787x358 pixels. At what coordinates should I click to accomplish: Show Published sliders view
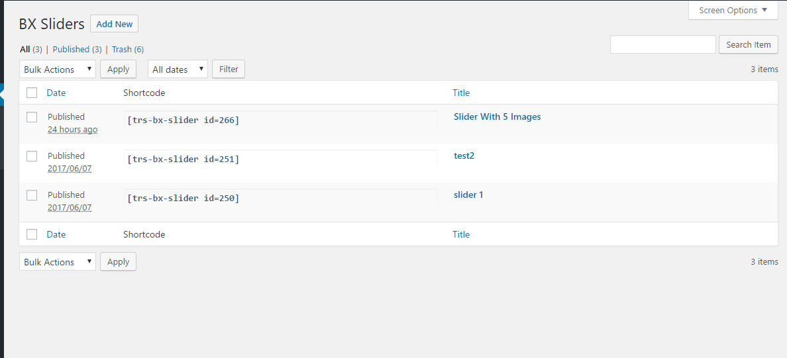point(71,49)
